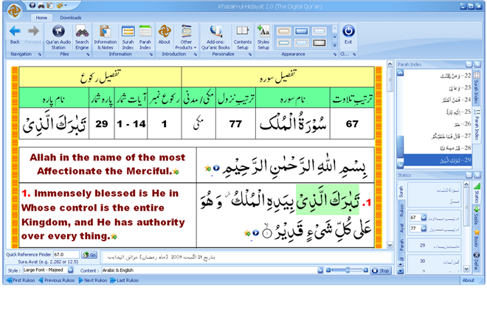Go to Previous Rukoo
This screenshot has height=325, width=487.
click(x=57, y=280)
